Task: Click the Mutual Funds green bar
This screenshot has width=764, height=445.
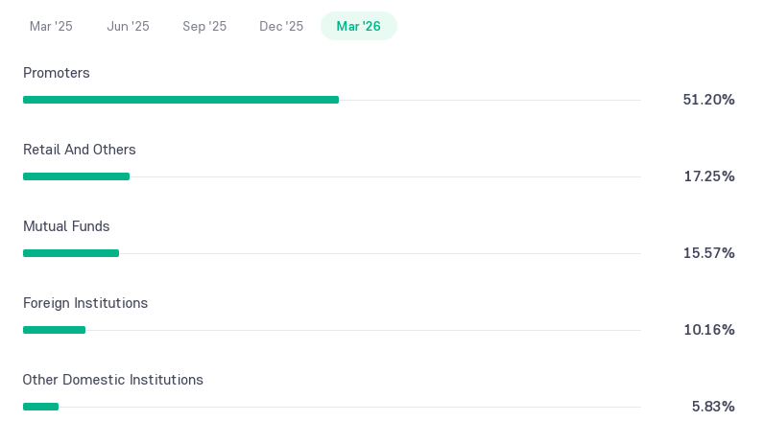Action: click(x=71, y=253)
